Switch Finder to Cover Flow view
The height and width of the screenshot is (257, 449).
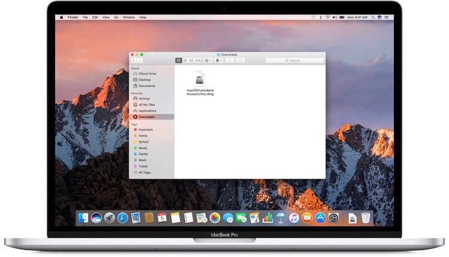point(198,61)
